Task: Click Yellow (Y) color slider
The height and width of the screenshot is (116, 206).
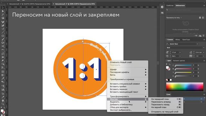Action: 183,72
